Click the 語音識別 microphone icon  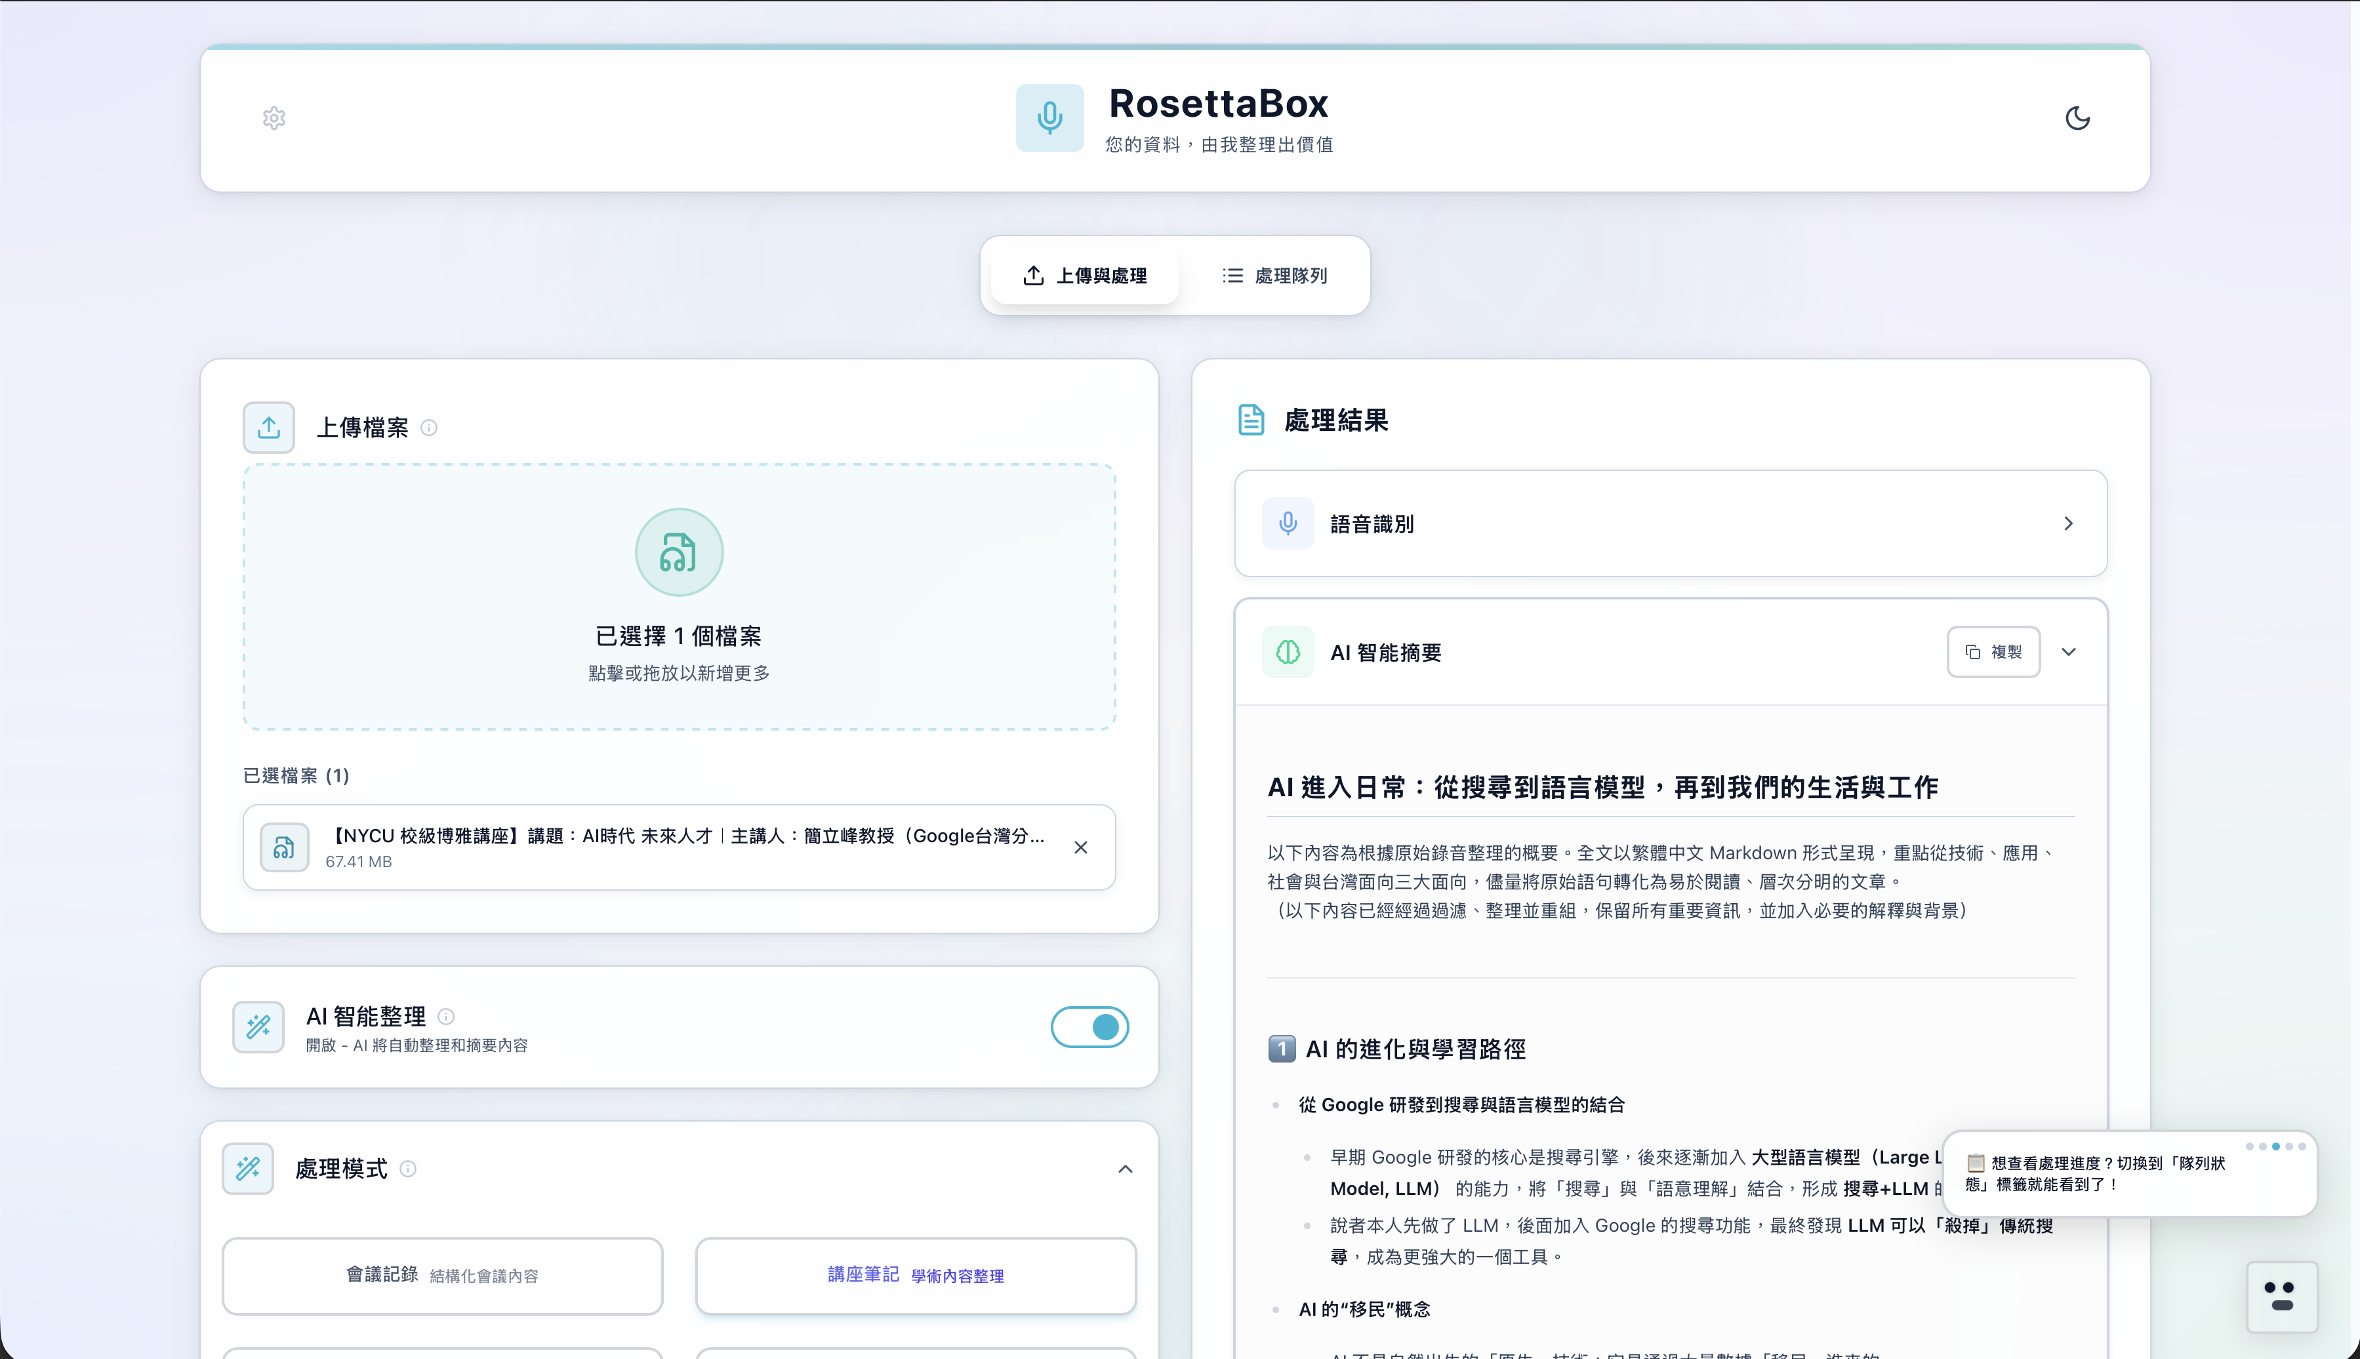1288,523
